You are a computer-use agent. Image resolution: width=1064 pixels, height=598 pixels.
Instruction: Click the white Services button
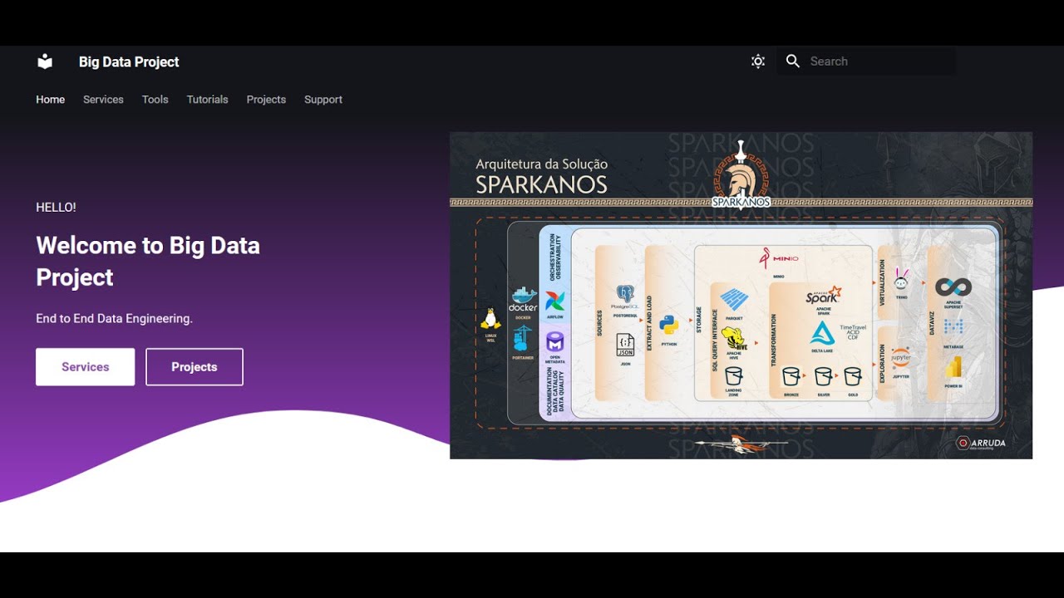pyautogui.click(x=85, y=367)
